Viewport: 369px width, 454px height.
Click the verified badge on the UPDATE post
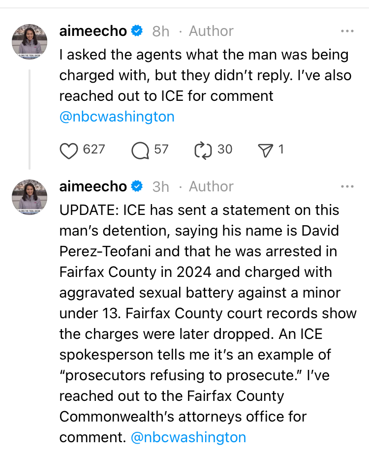[137, 186]
